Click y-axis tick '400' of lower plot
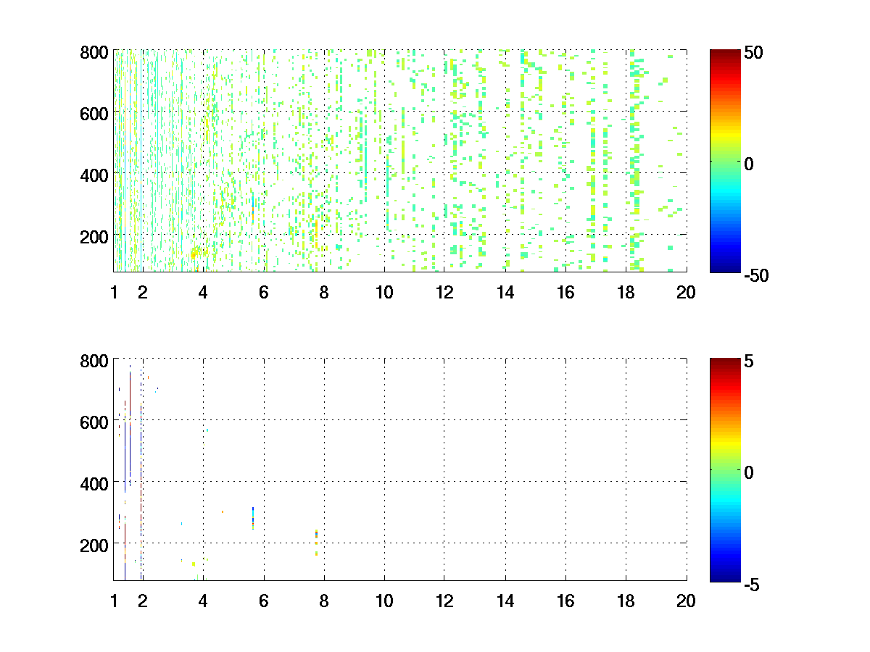Viewport: 870px width, 652px height. coord(95,482)
